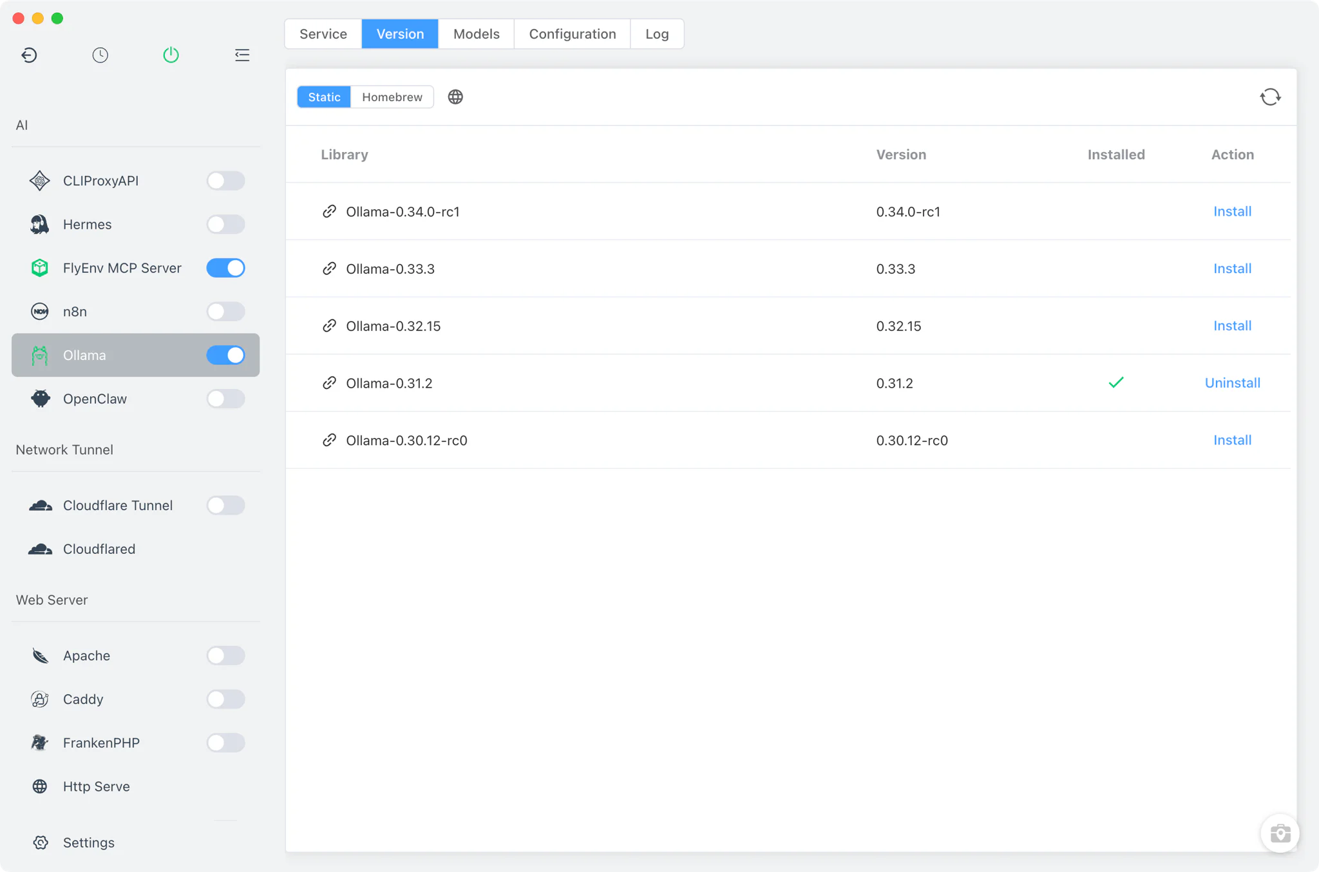The height and width of the screenshot is (872, 1319).
Task: Select the Static source option
Action: (x=324, y=97)
